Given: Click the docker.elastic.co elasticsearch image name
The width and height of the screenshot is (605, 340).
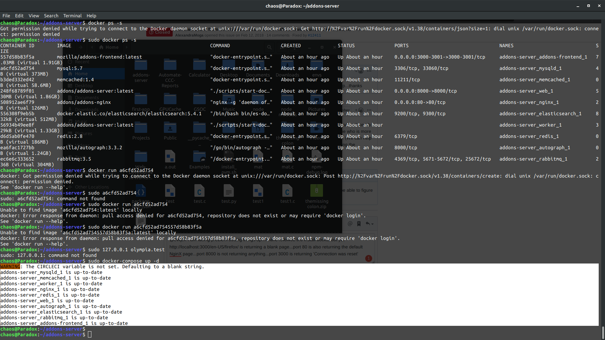Looking at the screenshot, I should [x=129, y=114].
